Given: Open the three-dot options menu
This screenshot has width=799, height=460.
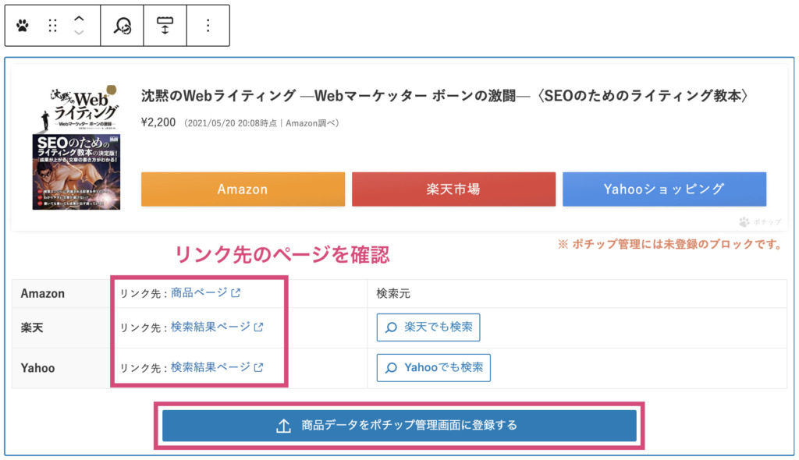Looking at the screenshot, I should click(x=208, y=26).
